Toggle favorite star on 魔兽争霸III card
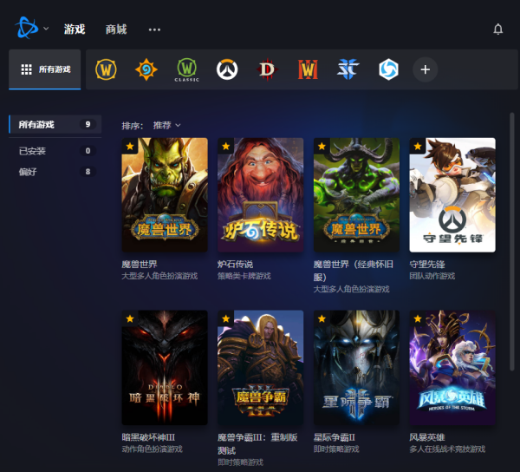Screen dimensions: 520x472 226,318
